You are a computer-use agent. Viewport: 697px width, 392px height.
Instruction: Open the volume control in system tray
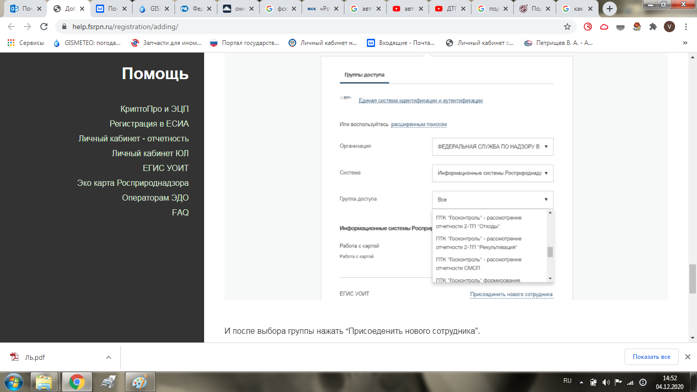click(606, 382)
